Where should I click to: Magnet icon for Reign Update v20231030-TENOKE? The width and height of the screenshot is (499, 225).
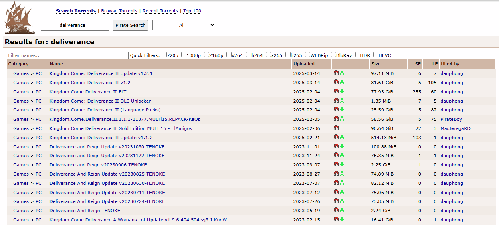(336, 146)
